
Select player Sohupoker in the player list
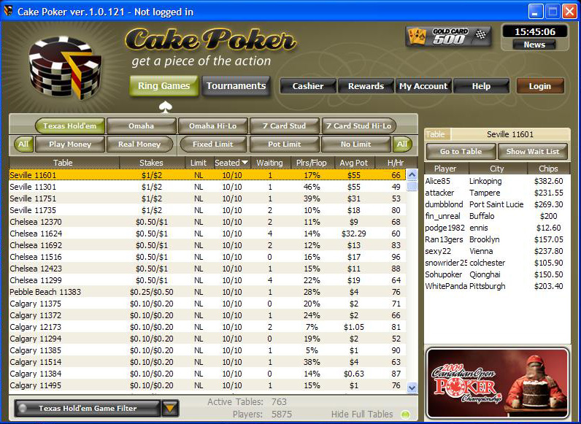pos(496,274)
